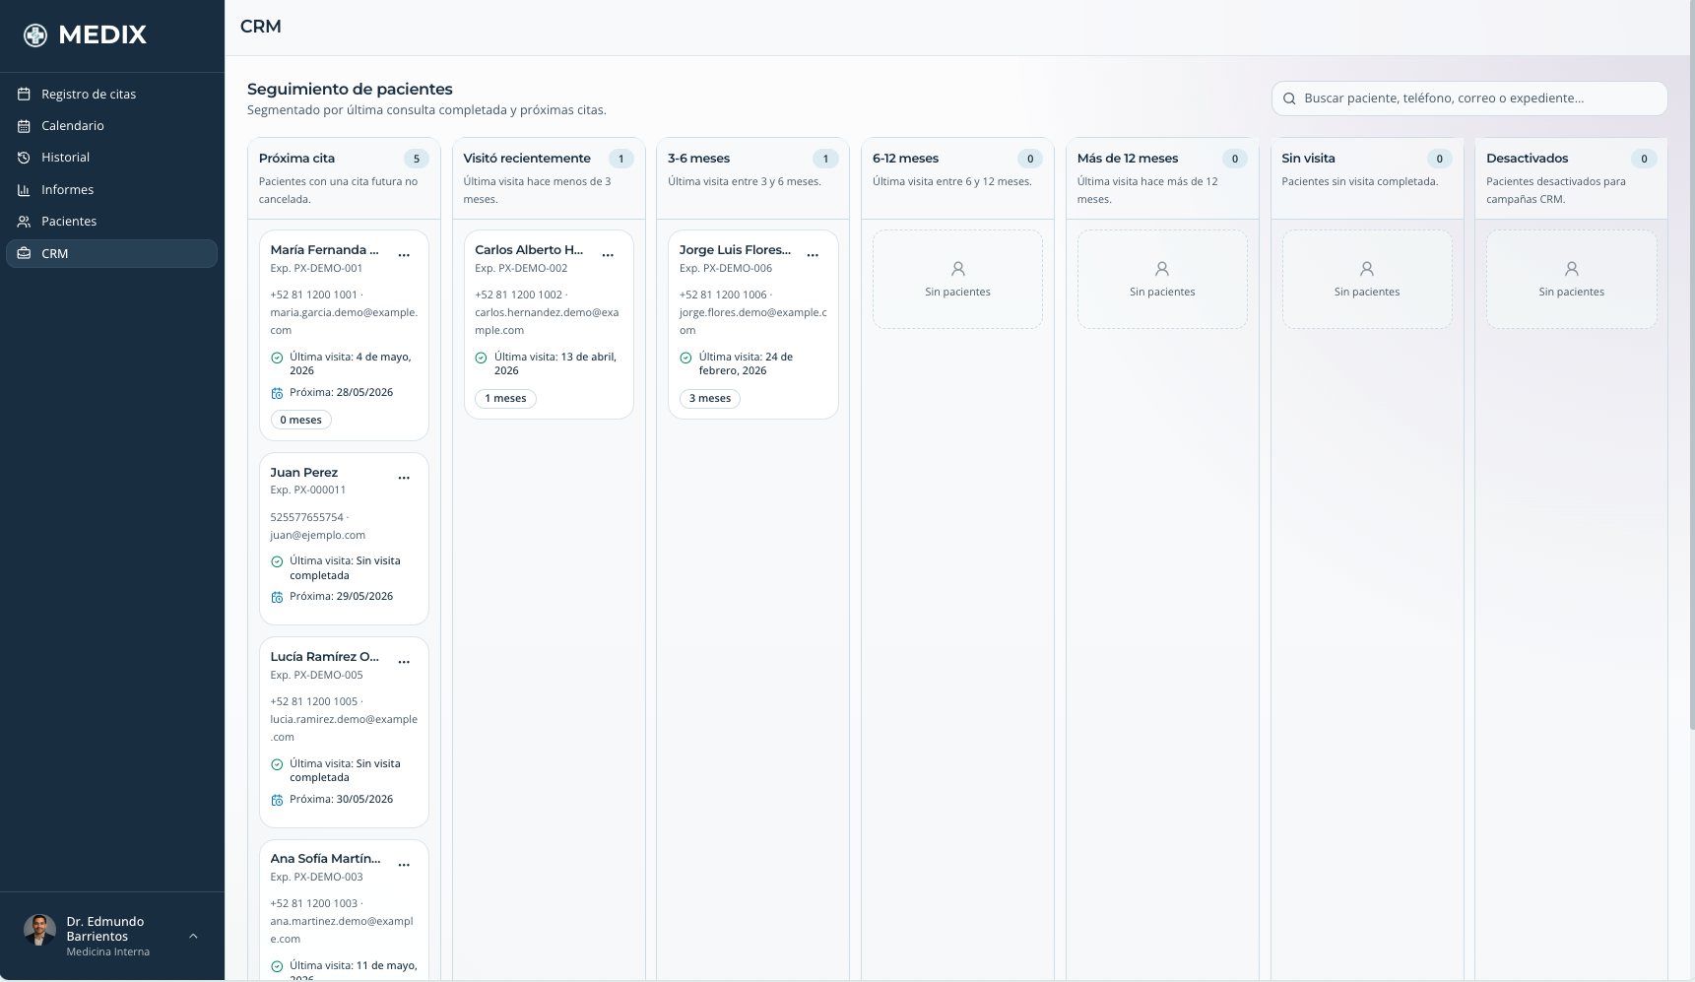This screenshot has width=1695, height=982.
Task: Click 'Exp. PX-000011' record number
Action: [x=307, y=490]
